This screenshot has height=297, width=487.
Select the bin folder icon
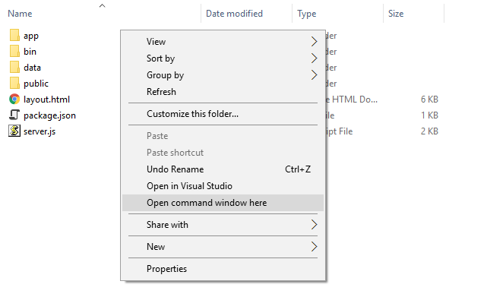point(14,51)
